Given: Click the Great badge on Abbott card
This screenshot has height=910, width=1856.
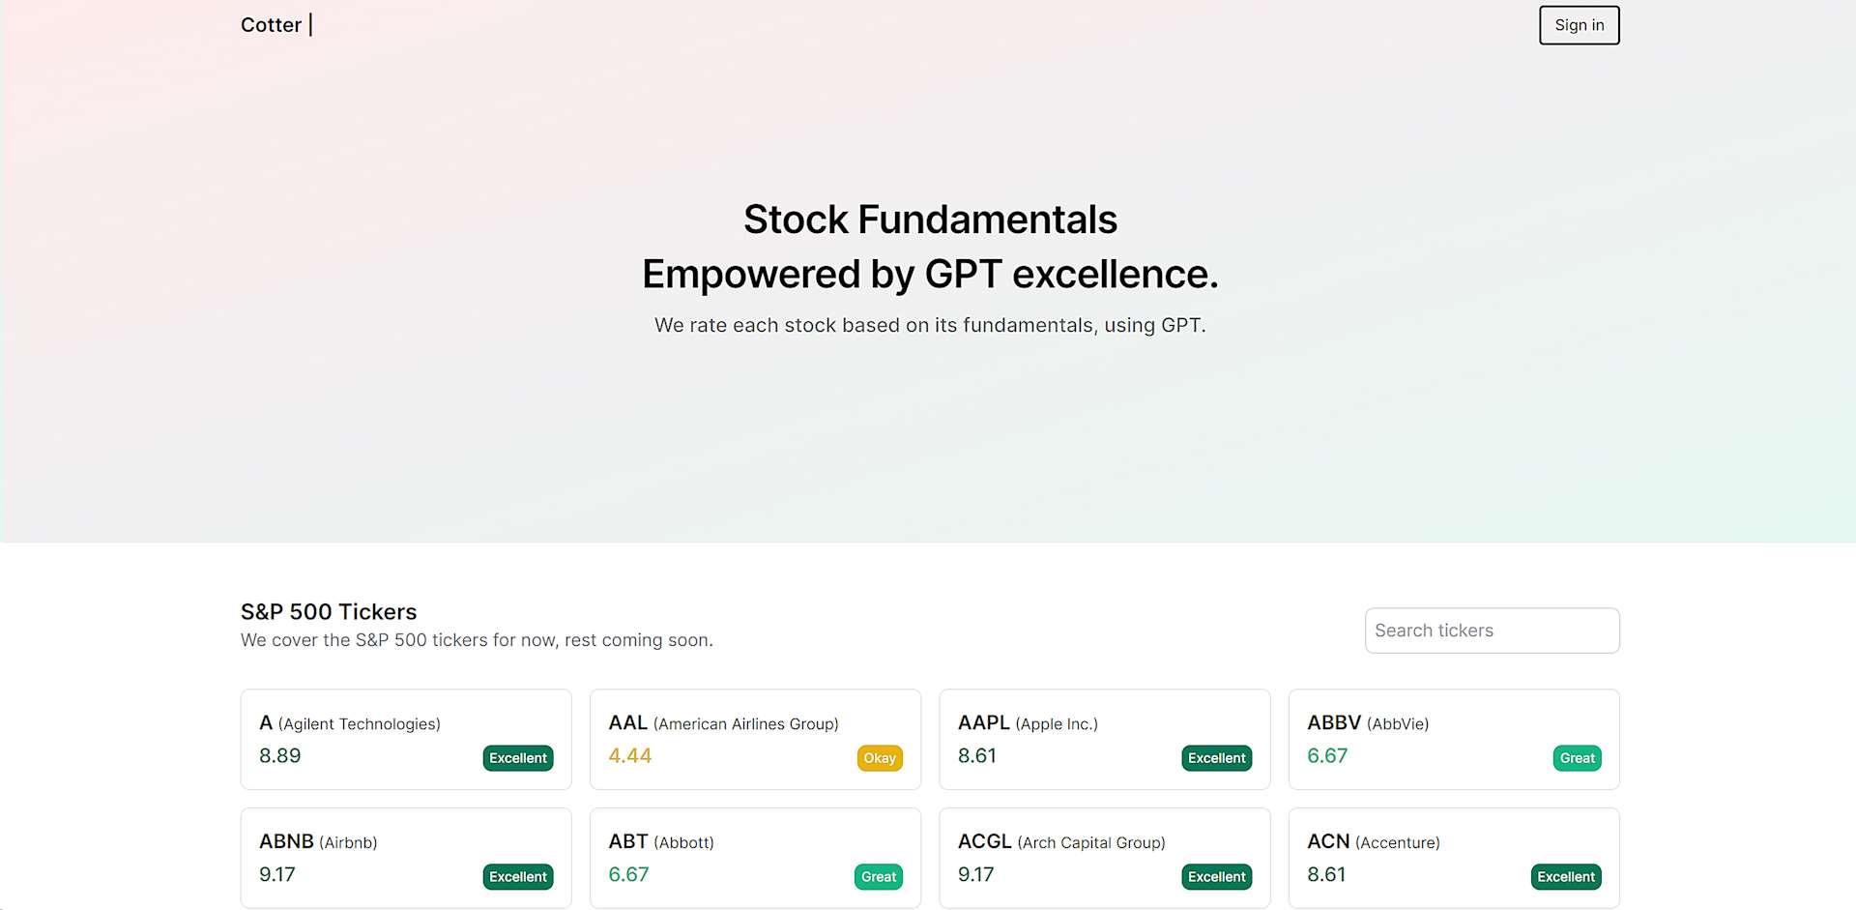Looking at the screenshot, I should (x=879, y=877).
